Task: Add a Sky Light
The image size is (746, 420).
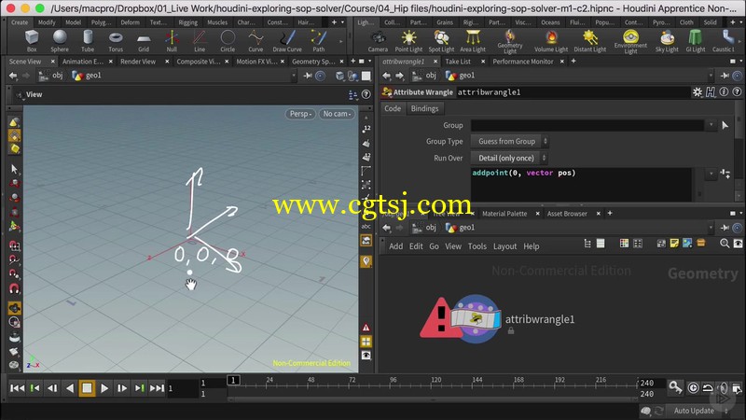Action: point(667,40)
